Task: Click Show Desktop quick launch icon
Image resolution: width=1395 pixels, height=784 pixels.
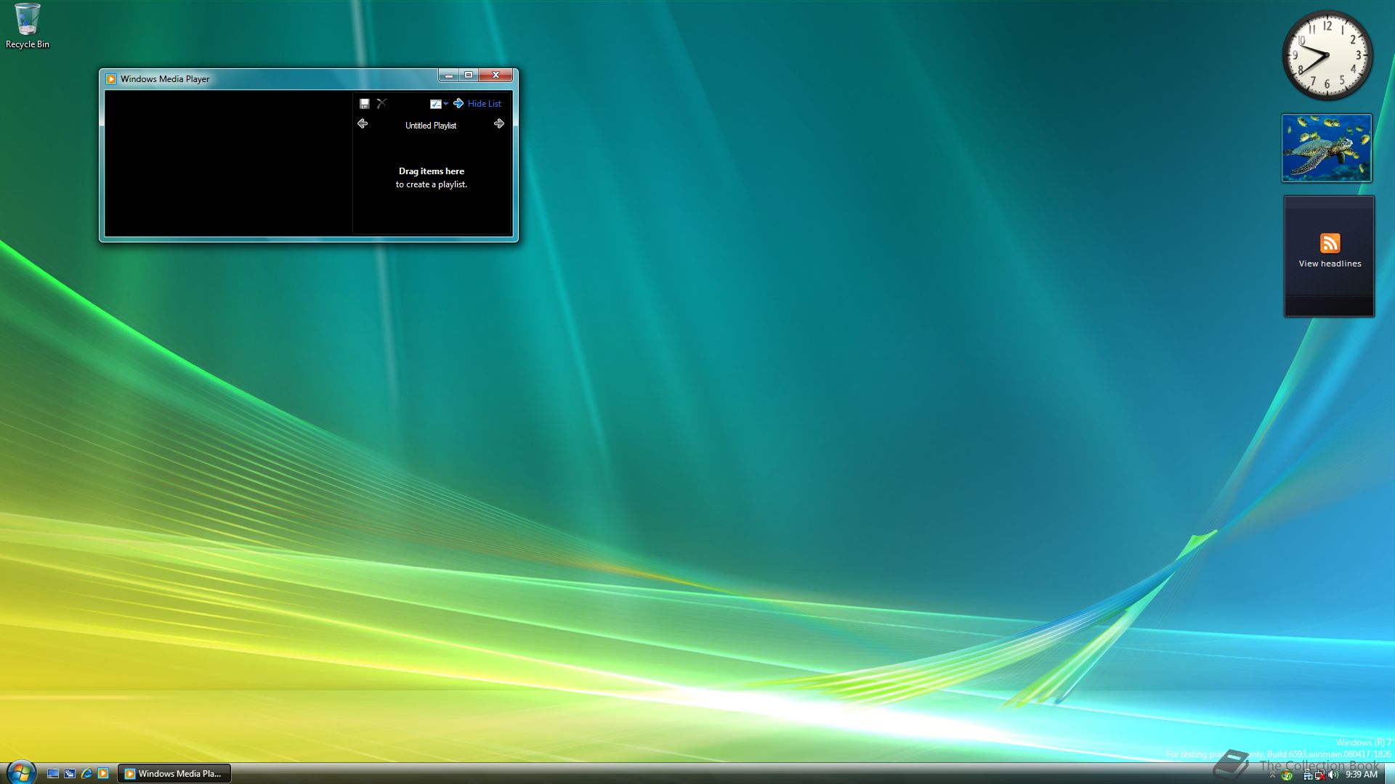Action: pos(53,774)
